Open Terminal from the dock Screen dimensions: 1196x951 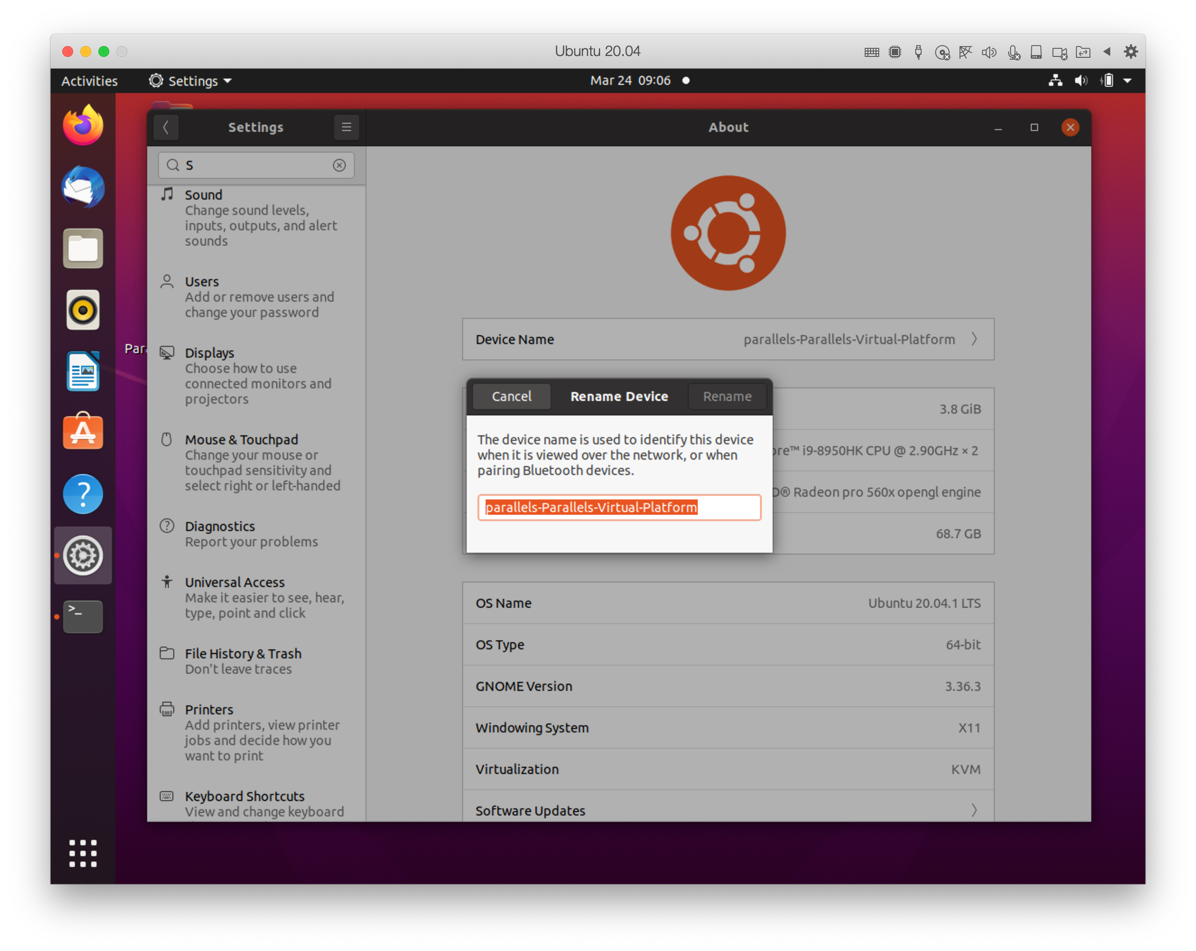[83, 615]
